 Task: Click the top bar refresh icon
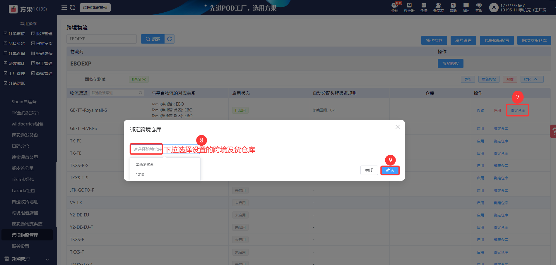73,8
